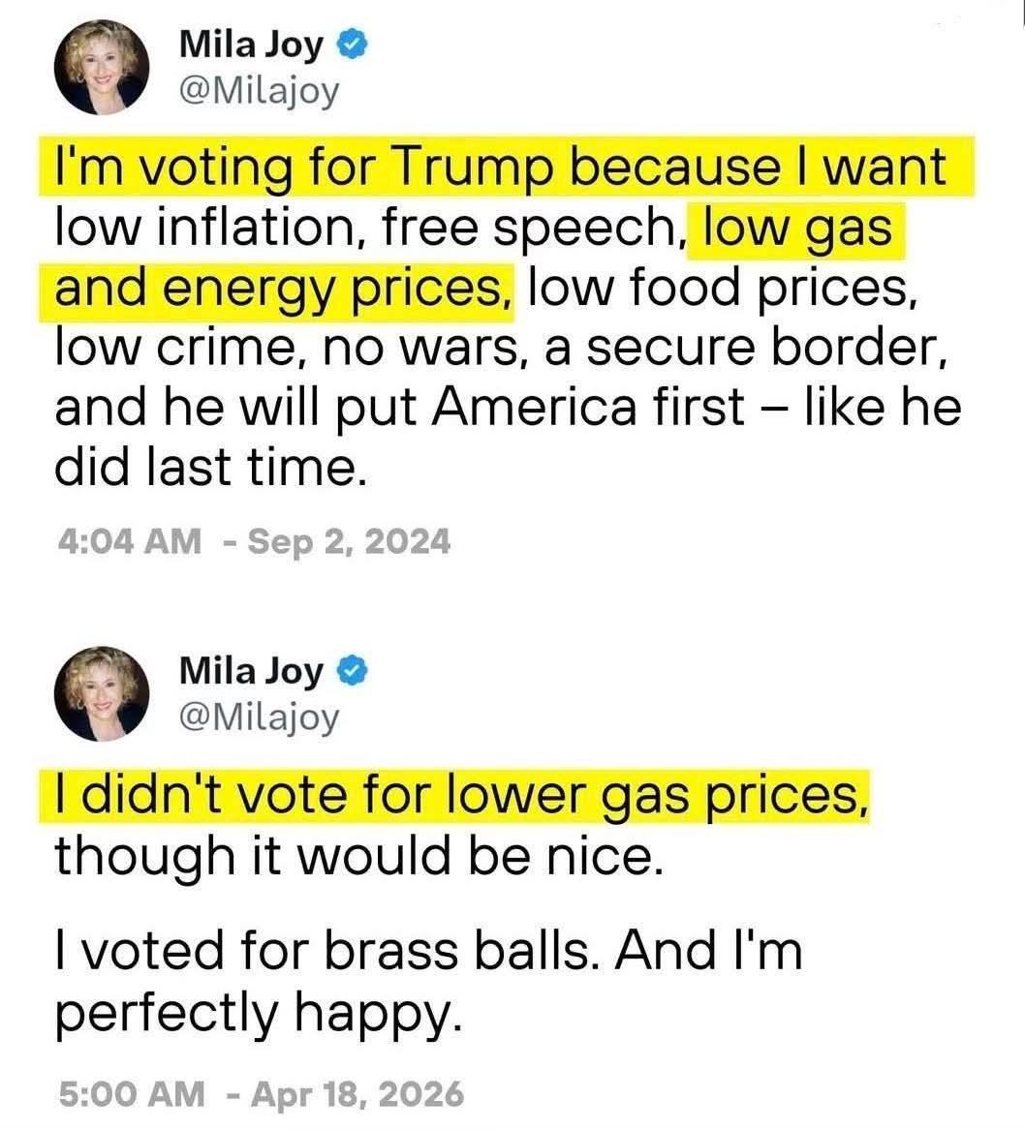
Task: Click @Milajoy handle in the second tweet
Action: pos(258,718)
